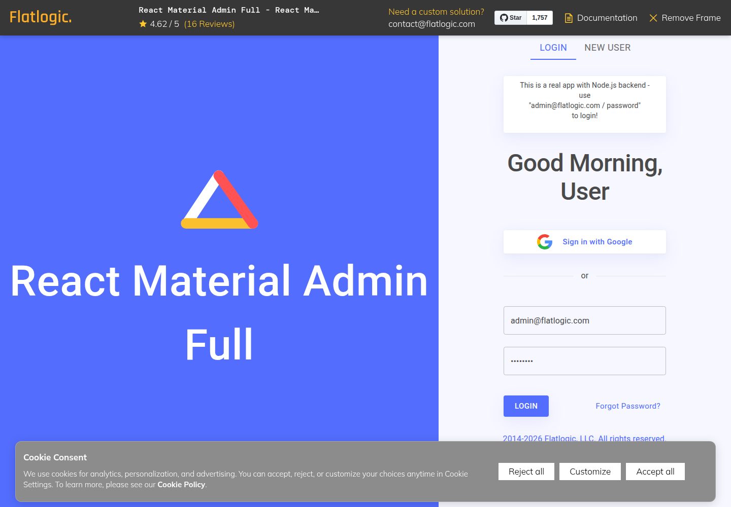Screen dimensions: 731x507
Task: Click Sign in with Google button
Action: point(585,242)
